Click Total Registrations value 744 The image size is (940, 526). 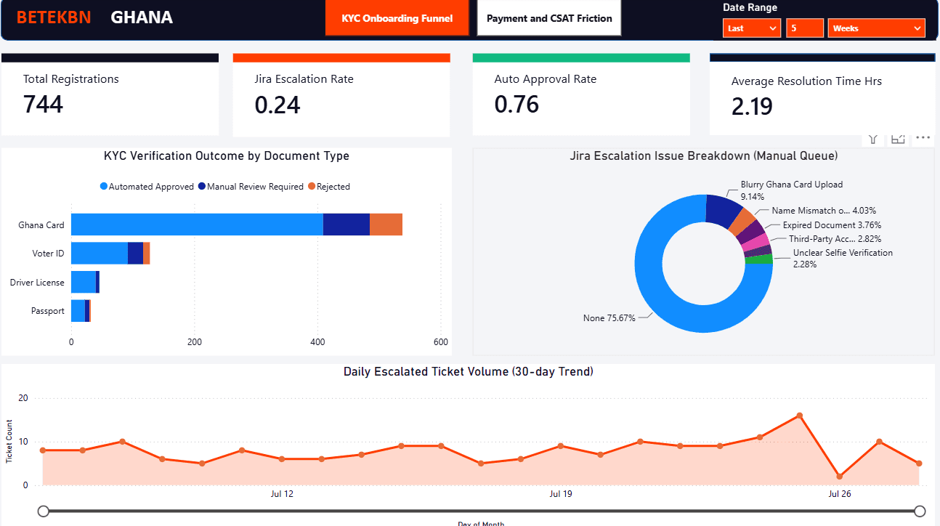click(x=44, y=105)
